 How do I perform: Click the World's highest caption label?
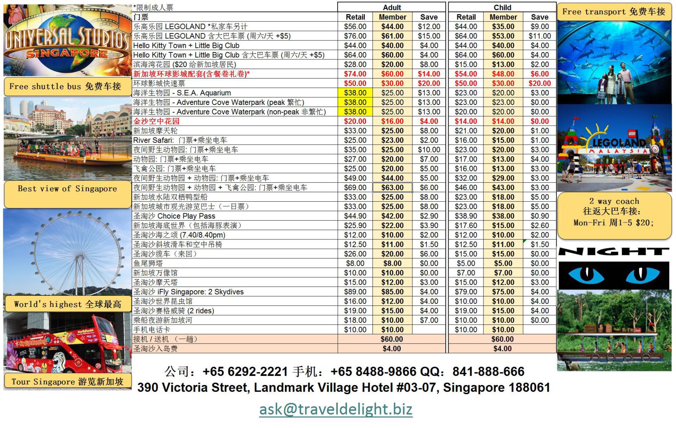[68, 304]
